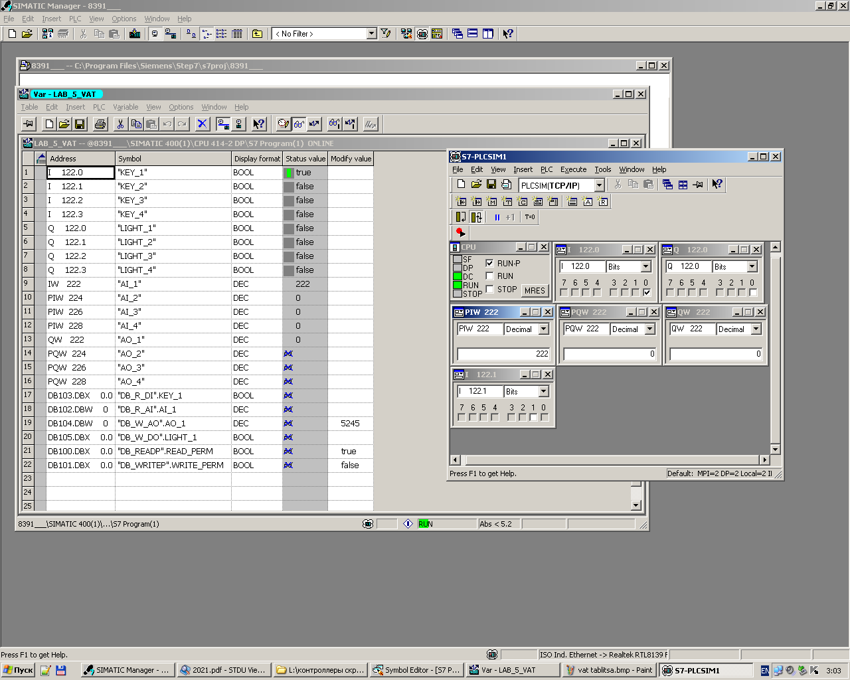The height and width of the screenshot is (680, 850).
Task: Switch to 2021.pdf STDU Viewer taskbar button
Action: pos(223,670)
